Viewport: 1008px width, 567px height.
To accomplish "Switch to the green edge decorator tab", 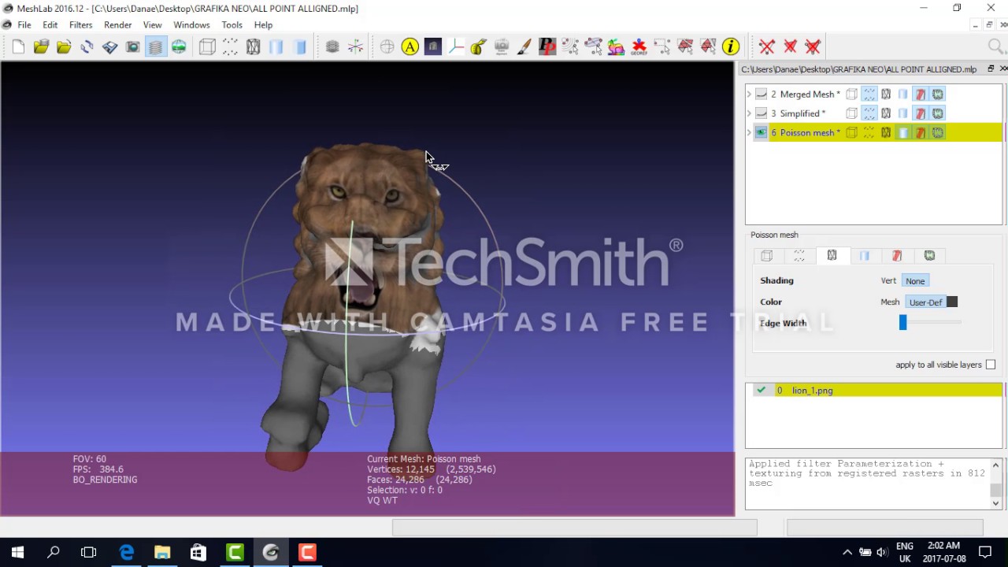I will click(x=929, y=255).
